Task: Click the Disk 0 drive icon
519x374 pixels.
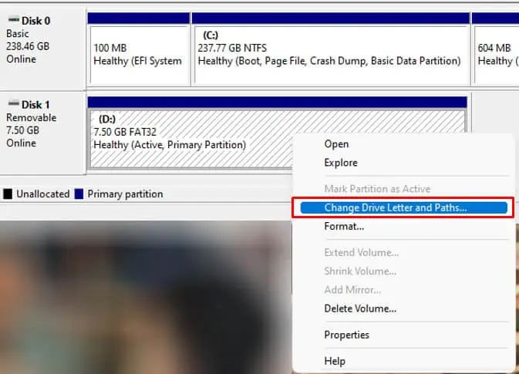Action: (14, 20)
